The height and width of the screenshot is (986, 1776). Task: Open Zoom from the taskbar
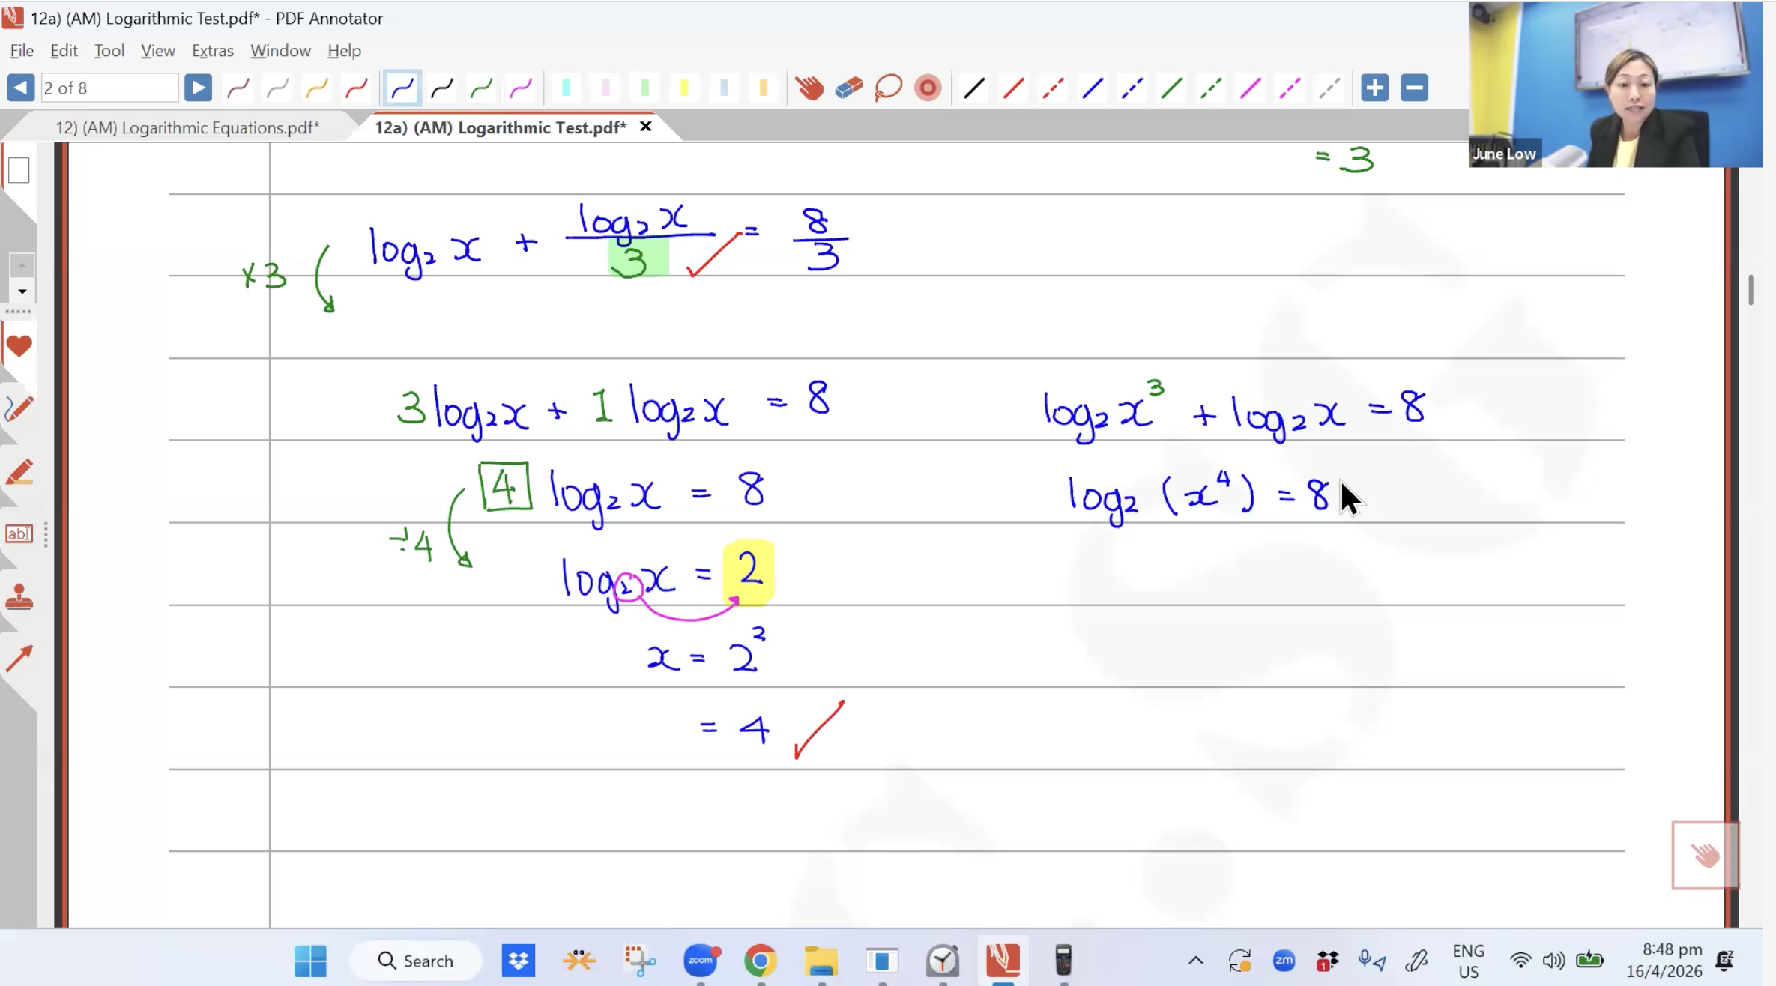coord(701,961)
